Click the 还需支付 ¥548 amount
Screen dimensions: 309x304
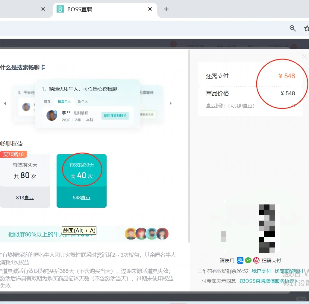click(x=287, y=76)
